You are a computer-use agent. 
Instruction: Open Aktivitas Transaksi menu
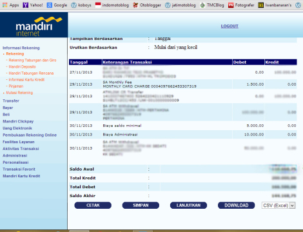pyautogui.click(x=21, y=149)
